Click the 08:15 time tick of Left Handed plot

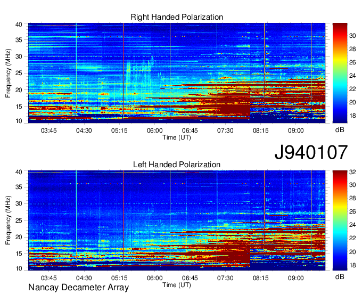click(x=260, y=278)
